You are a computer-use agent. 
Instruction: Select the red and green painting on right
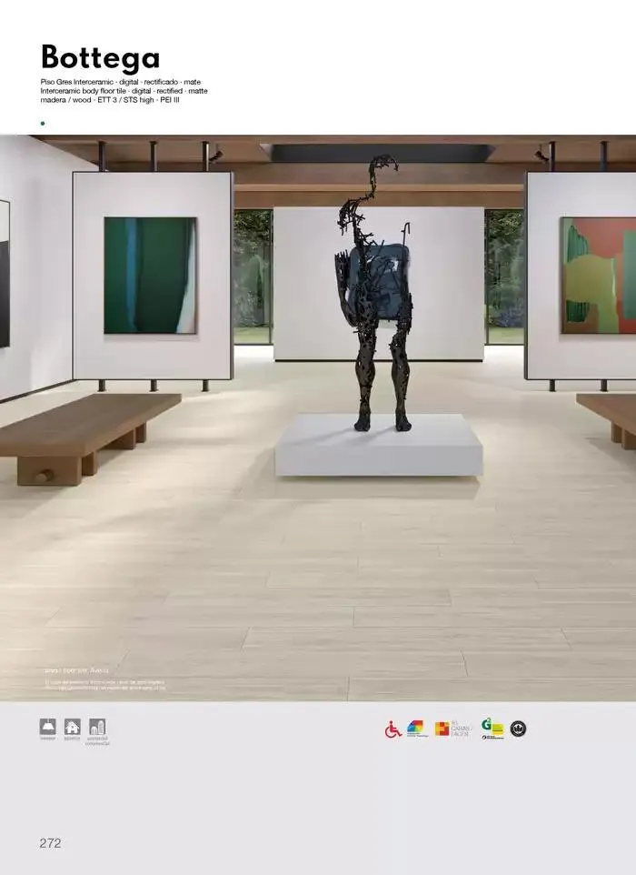point(598,276)
